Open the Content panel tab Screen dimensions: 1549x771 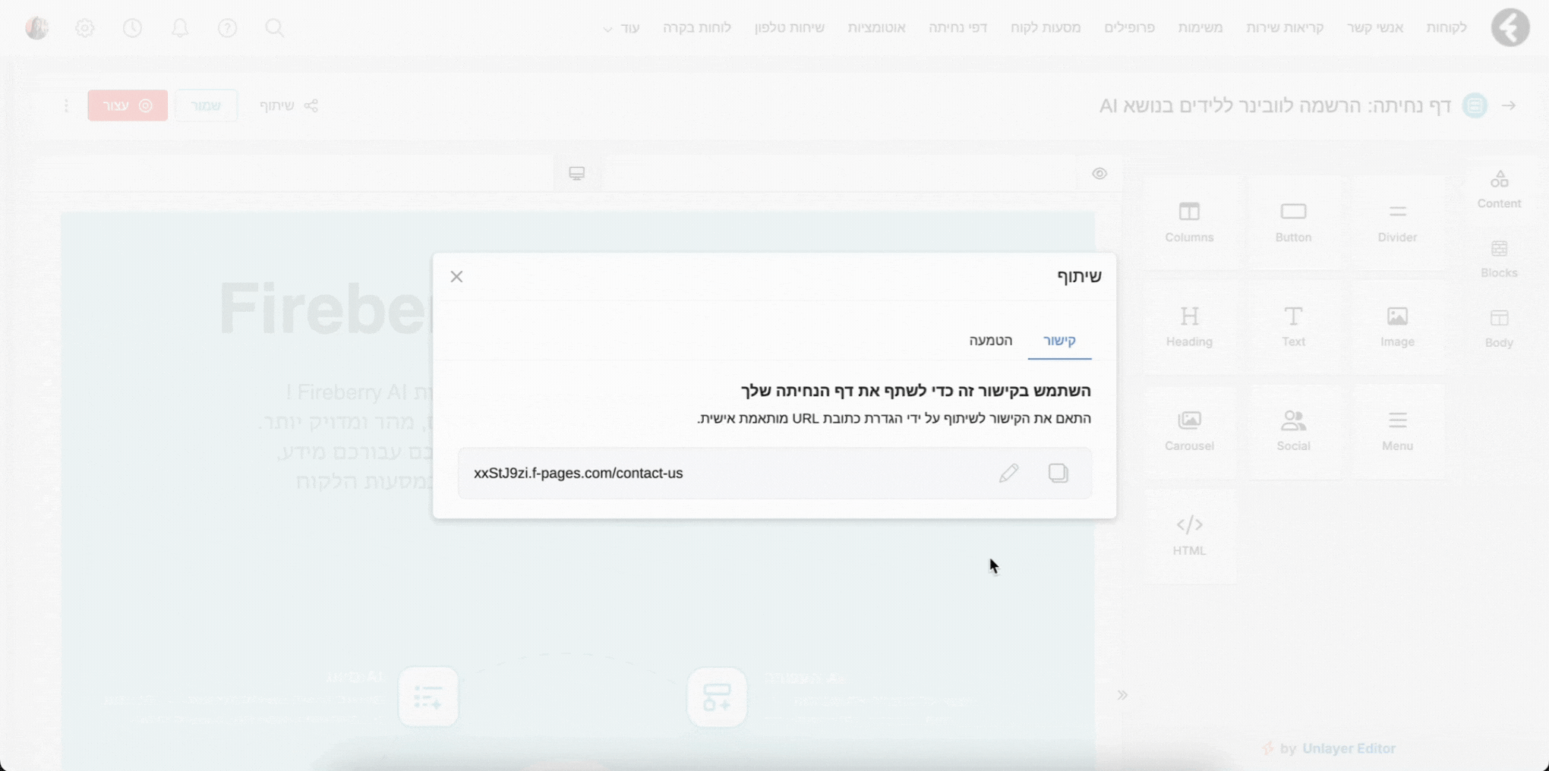(1499, 189)
